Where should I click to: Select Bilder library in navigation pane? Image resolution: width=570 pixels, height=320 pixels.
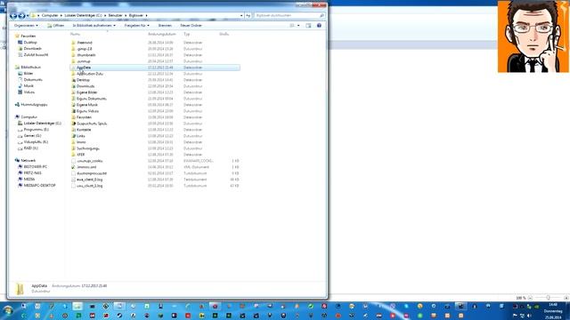pyautogui.click(x=28, y=73)
